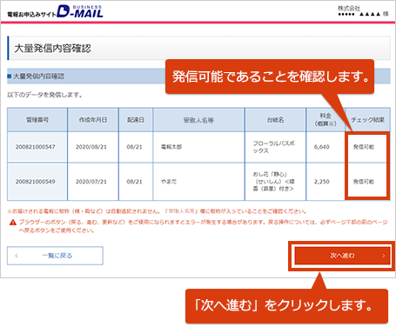Click the 6,640 fee value

point(322,147)
